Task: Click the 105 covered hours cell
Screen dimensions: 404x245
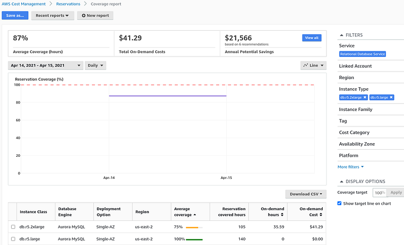Action: [x=242, y=227]
